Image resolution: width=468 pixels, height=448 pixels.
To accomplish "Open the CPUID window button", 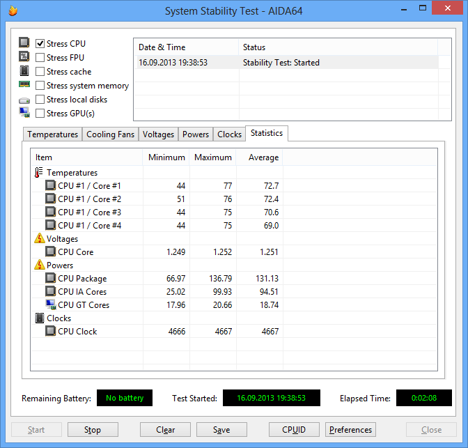I will pos(294,429).
